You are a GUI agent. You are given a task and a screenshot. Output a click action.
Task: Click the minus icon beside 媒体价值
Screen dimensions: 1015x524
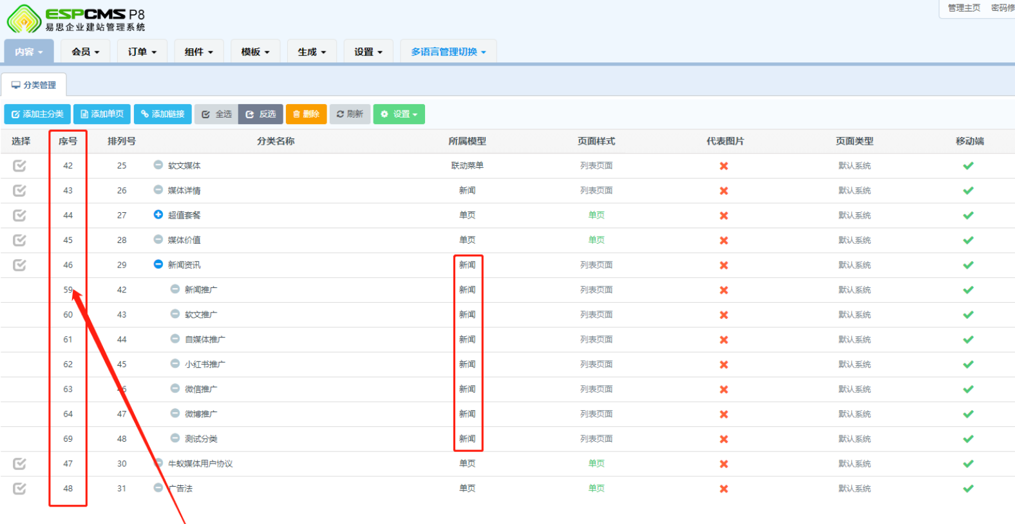pyautogui.click(x=158, y=239)
